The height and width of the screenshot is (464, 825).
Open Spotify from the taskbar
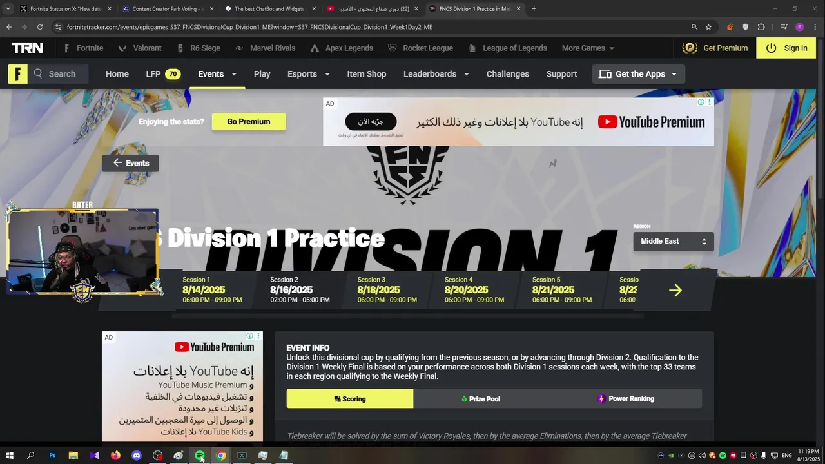200,456
